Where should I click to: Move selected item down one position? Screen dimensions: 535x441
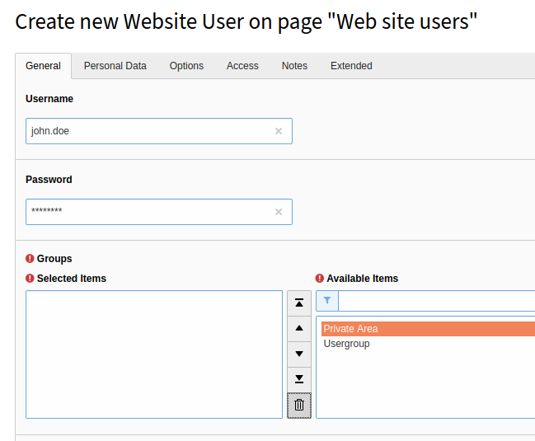point(299,354)
